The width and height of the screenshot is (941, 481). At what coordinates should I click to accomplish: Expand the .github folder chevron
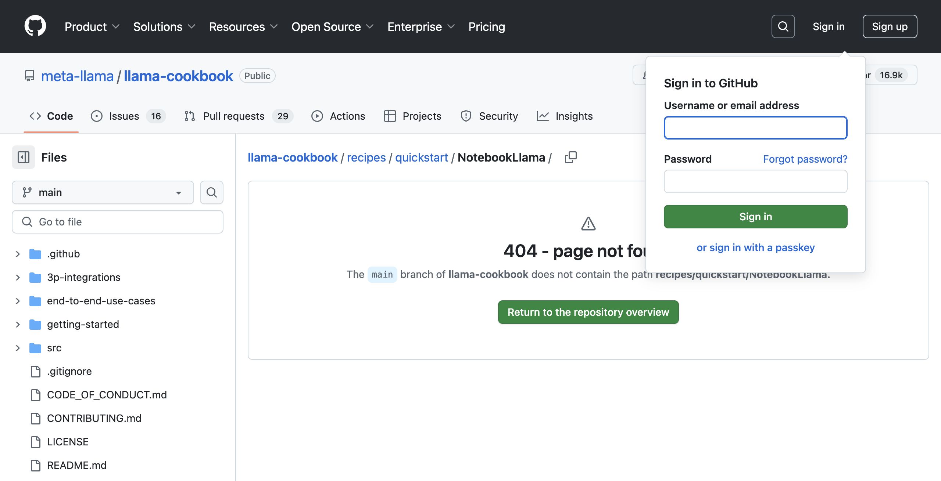(18, 254)
